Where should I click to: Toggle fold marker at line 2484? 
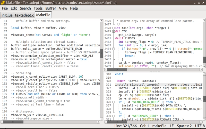coord(114,49)
